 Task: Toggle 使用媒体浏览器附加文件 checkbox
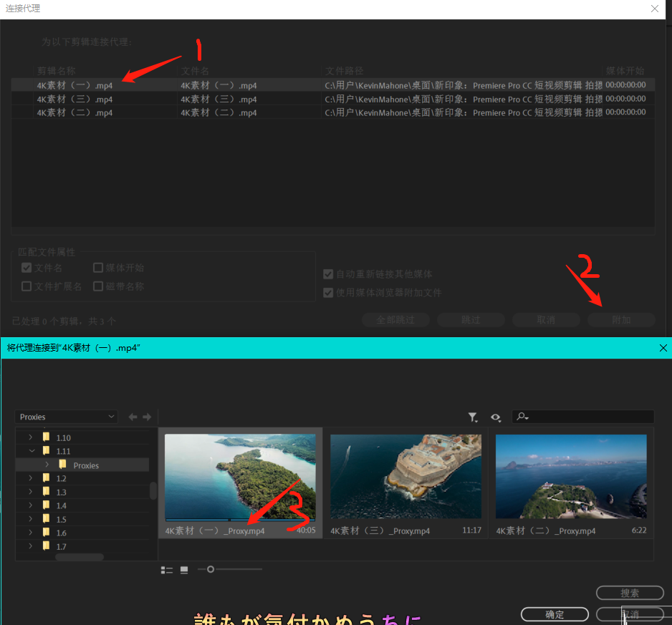pyautogui.click(x=328, y=293)
